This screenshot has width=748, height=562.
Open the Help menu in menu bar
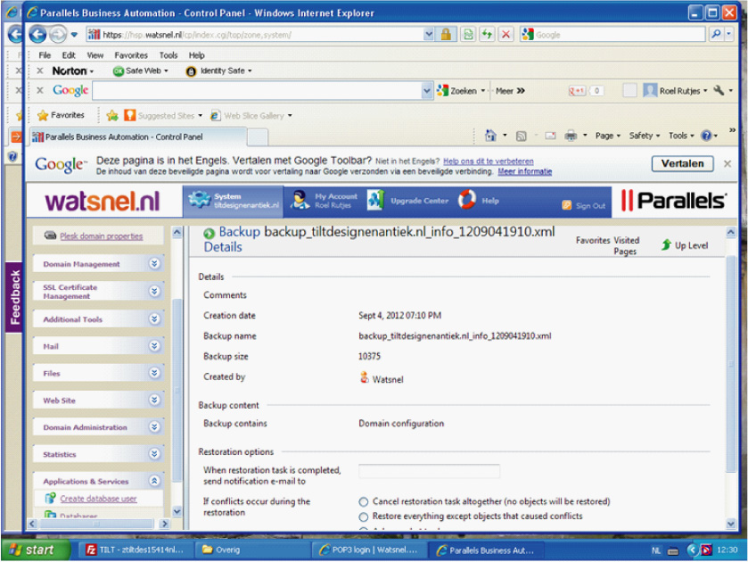(x=196, y=55)
